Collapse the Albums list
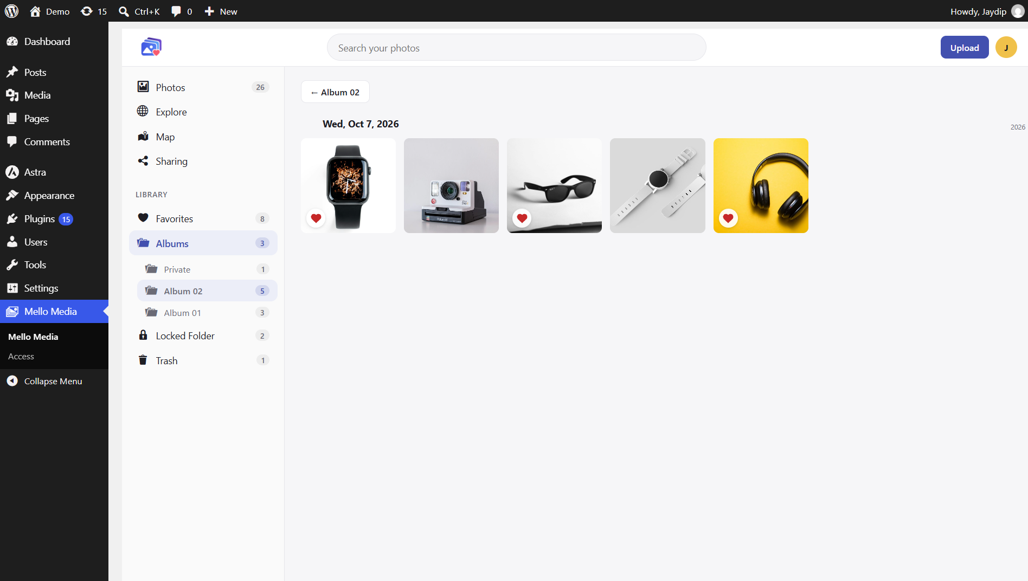1028x581 pixels. pos(203,243)
